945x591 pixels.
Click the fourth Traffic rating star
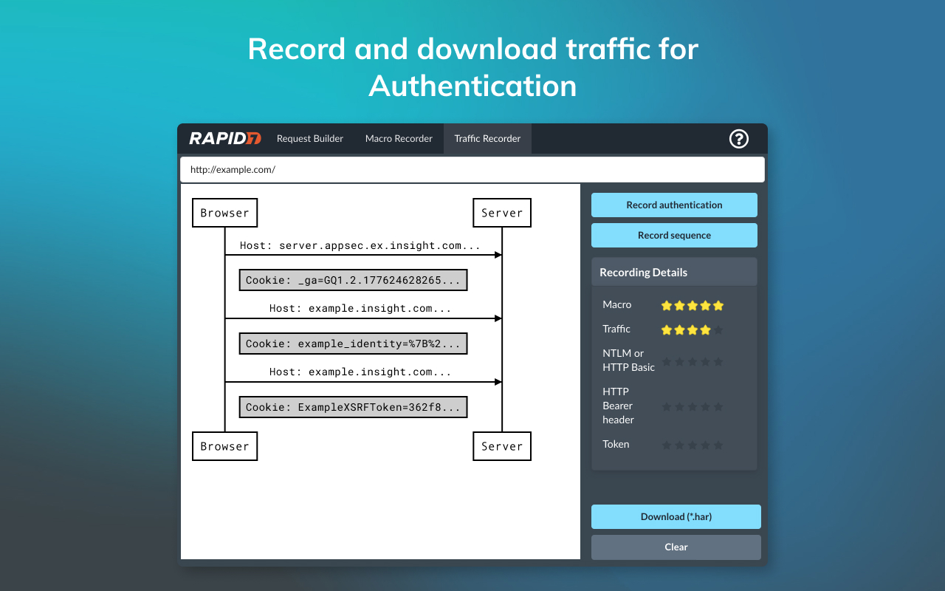pos(705,330)
